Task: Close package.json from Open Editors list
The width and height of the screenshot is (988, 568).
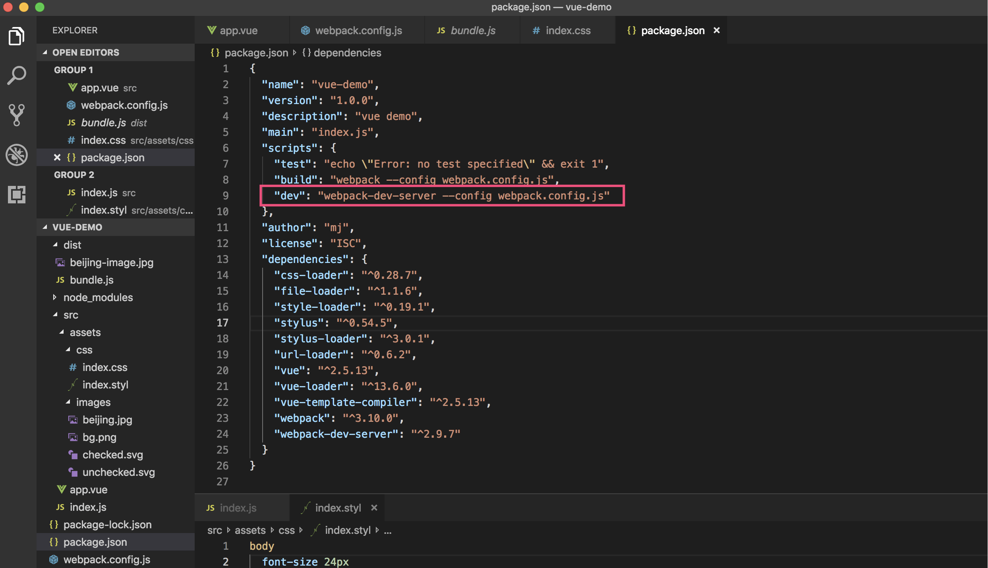Action: pos(57,157)
